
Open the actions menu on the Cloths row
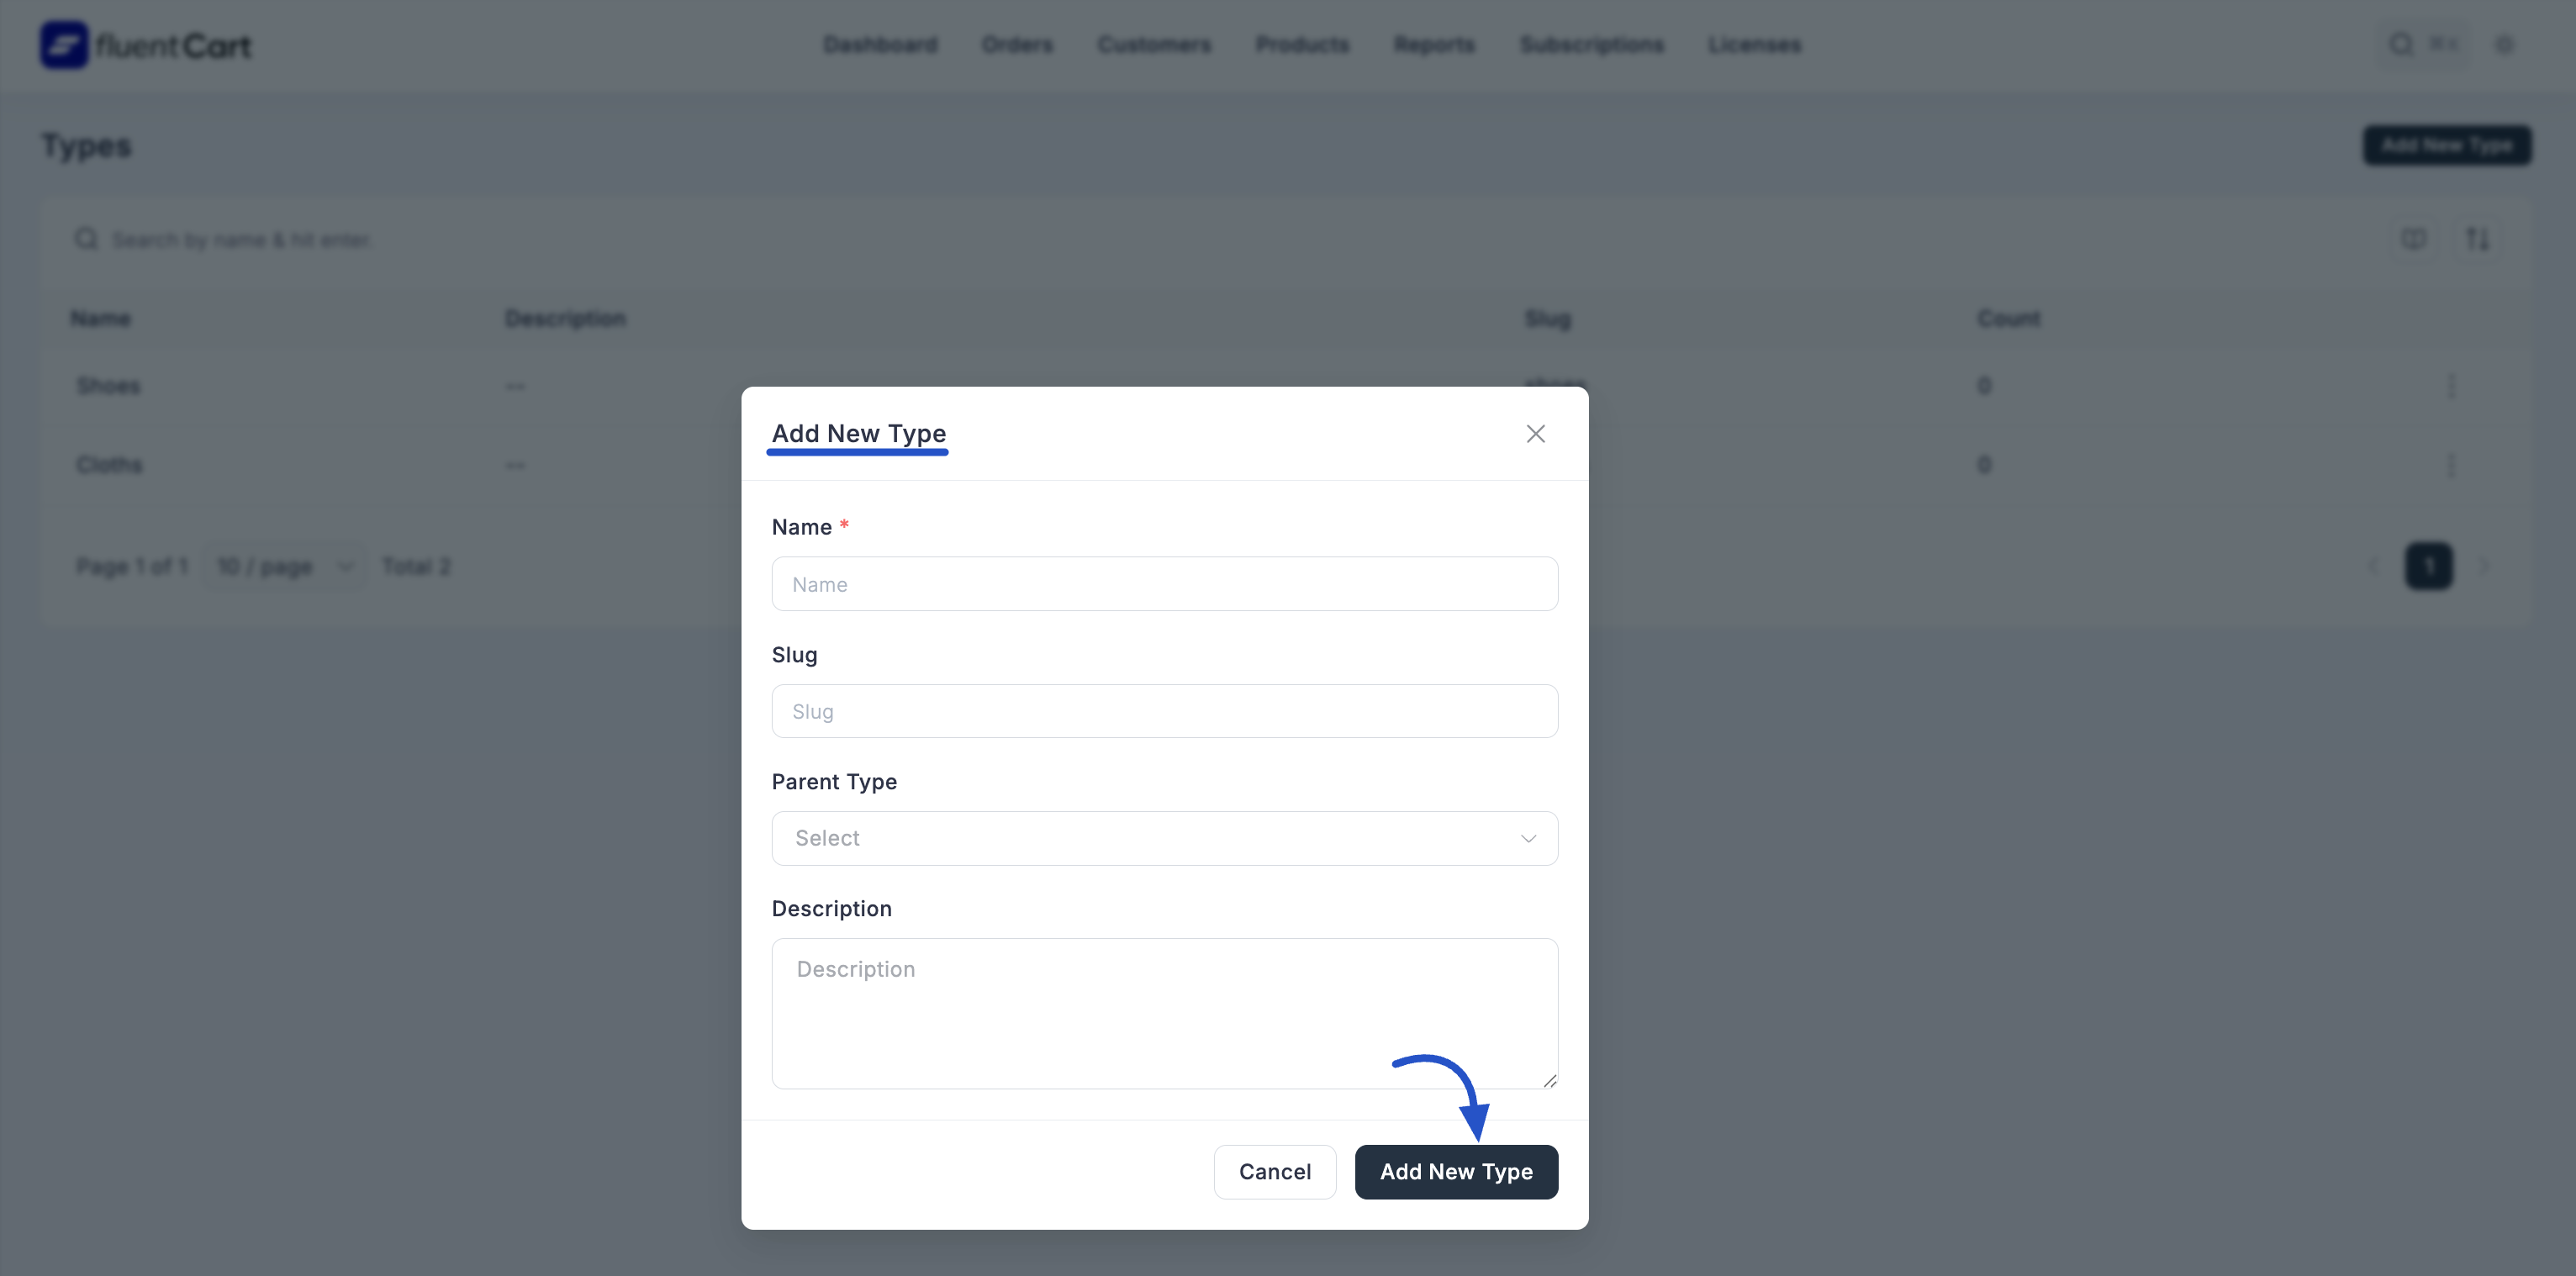(2452, 464)
